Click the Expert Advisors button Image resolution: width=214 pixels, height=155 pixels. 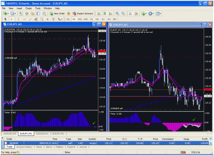(x=83, y=13)
